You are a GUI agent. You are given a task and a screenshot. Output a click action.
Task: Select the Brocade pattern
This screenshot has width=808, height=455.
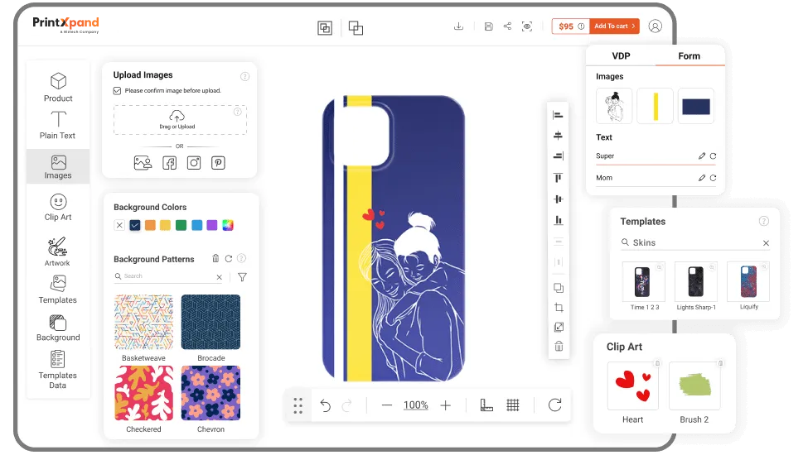pos(210,322)
